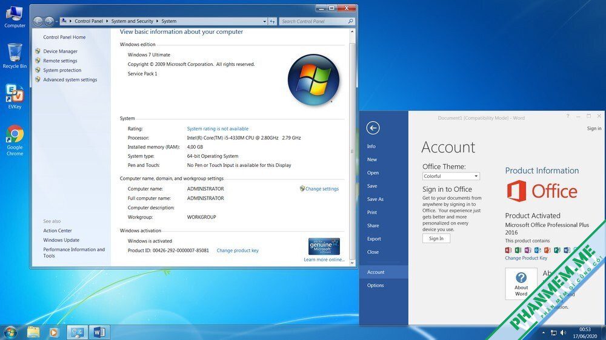
Task: Open Windows Explorer from the taskbar
Action: point(33,332)
